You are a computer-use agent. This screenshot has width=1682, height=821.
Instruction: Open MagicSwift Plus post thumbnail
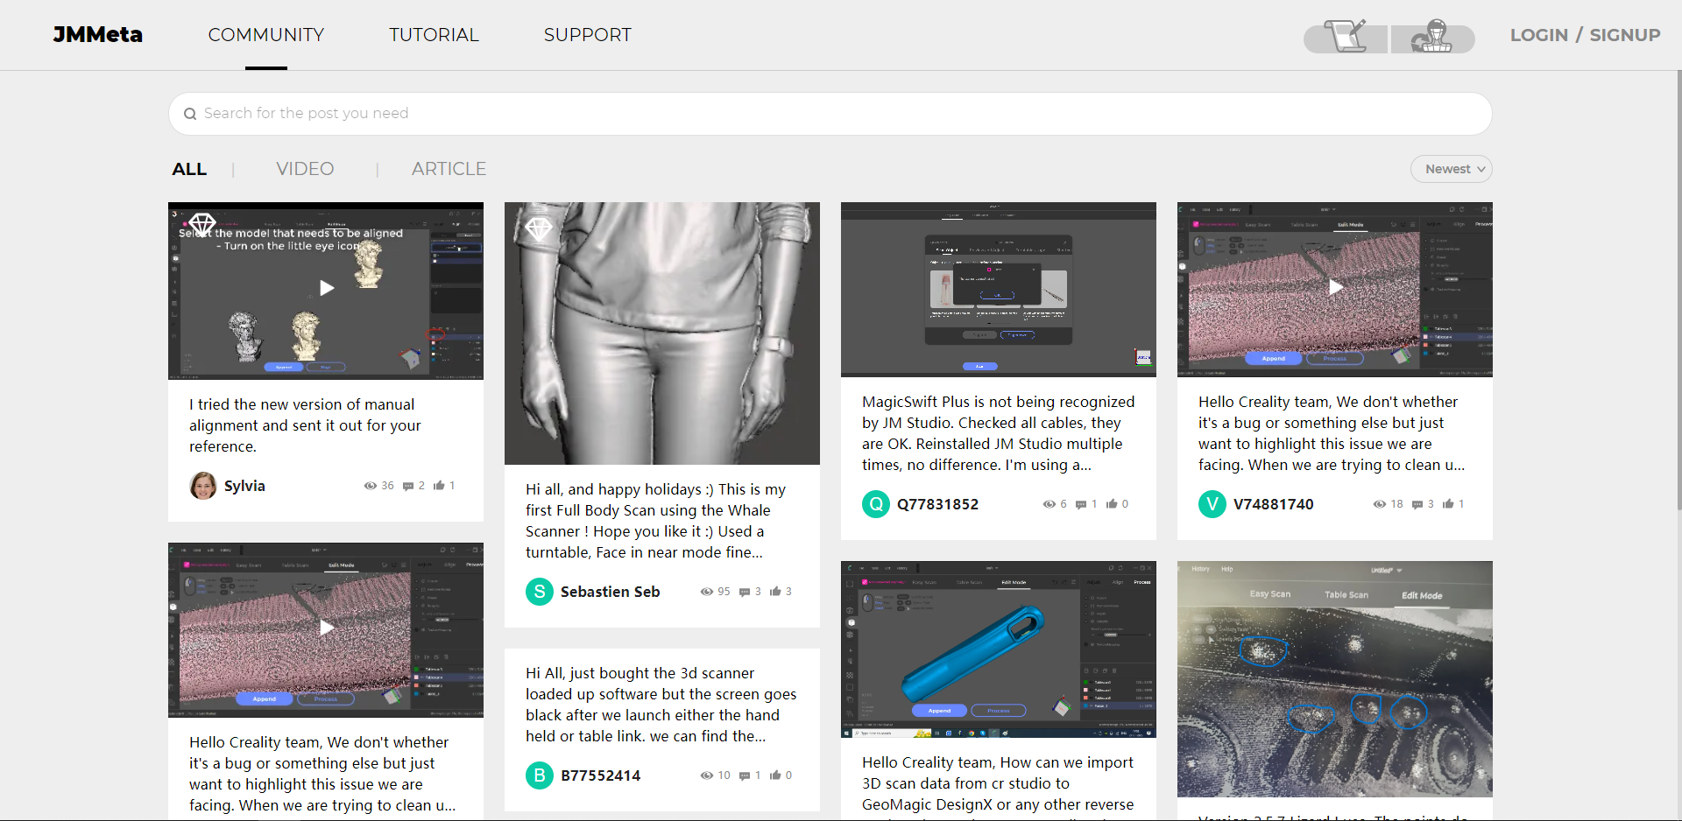pos(998,290)
